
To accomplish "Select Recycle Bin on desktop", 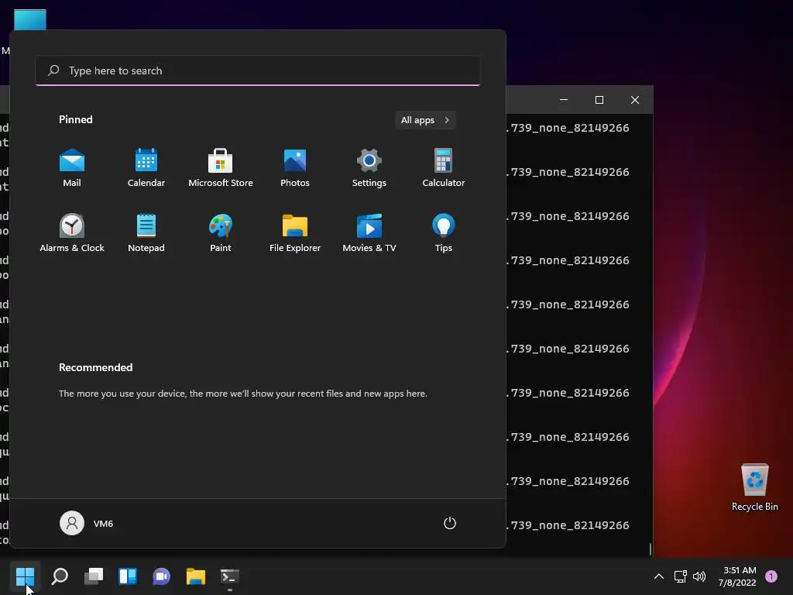I will [x=754, y=487].
